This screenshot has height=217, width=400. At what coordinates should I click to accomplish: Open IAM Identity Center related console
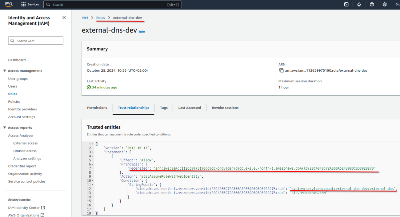point(26,208)
